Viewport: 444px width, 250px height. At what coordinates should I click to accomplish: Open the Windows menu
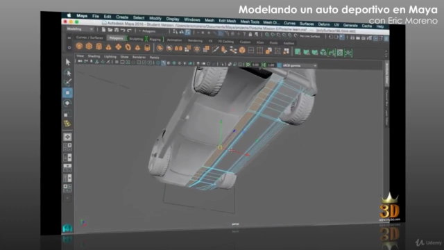191,19
